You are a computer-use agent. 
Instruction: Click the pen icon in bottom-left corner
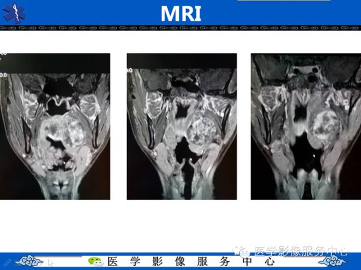click(x=6, y=262)
